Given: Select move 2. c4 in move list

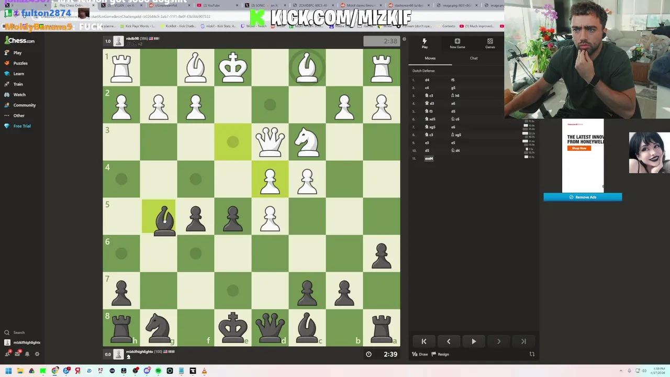Looking at the screenshot, I should point(427,88).
